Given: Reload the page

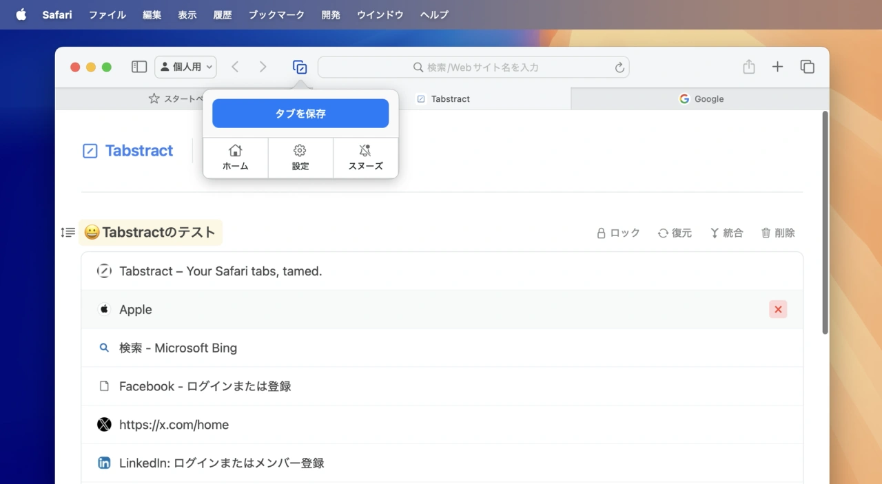Looking at the screenshot, I should point(619,67).
